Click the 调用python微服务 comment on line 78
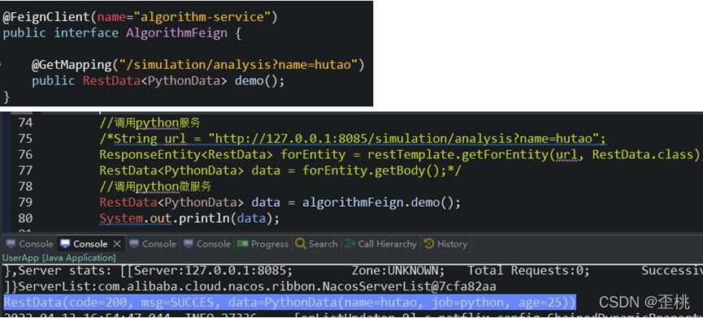Screen dimensions: 703x318 (155, 187)
